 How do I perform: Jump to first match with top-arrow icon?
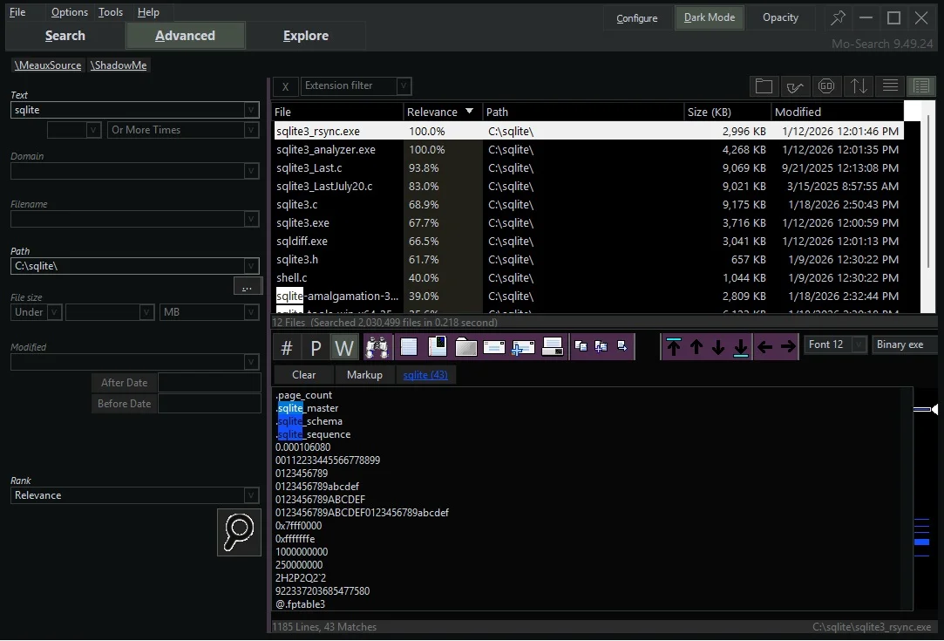(x=674, y=345)
